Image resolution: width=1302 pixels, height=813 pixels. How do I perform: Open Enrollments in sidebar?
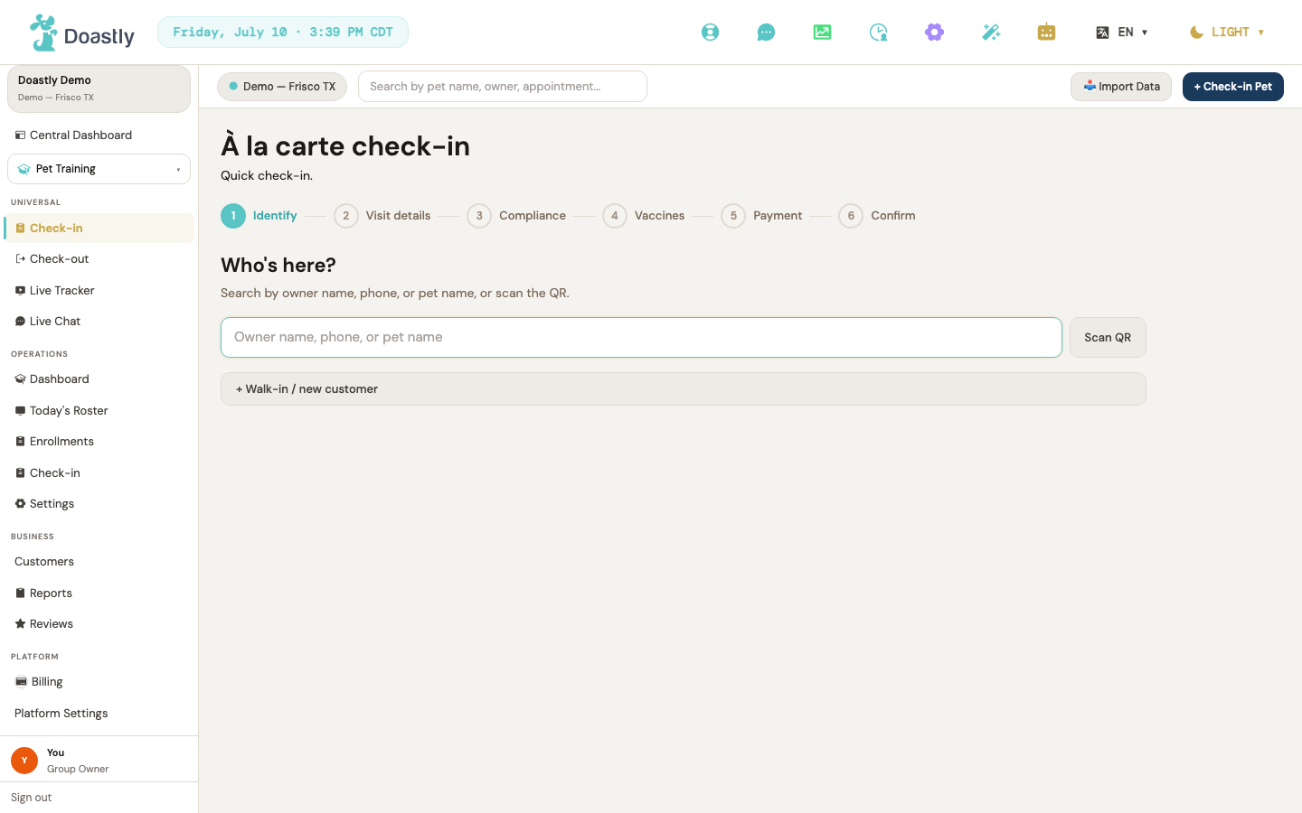[99, 441]
